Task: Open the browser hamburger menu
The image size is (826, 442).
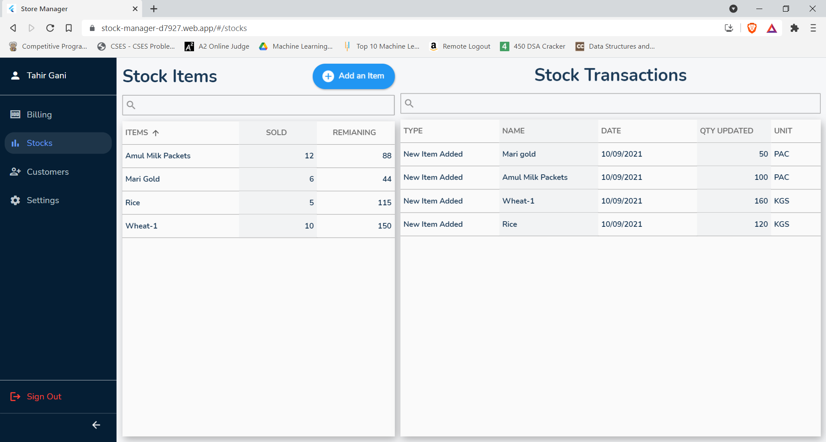Action: point(813,28)
